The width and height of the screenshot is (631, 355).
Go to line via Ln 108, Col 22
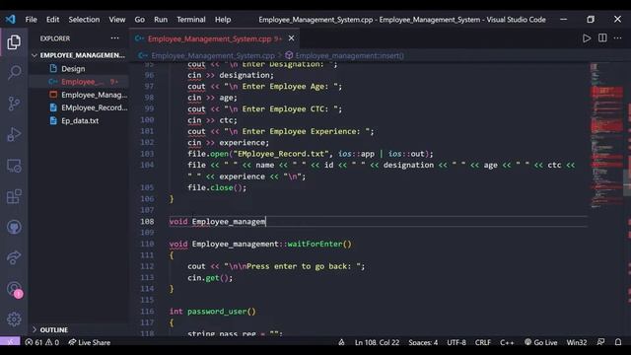[377, 342]
